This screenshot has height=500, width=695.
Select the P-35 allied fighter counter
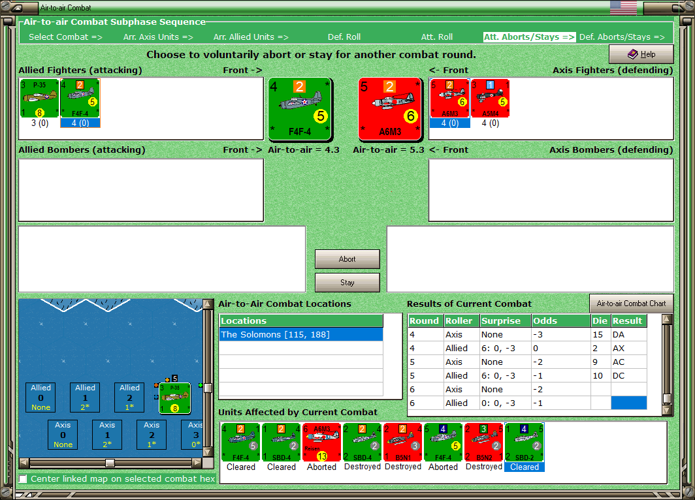pyautogui.click(x=39, y=99)
